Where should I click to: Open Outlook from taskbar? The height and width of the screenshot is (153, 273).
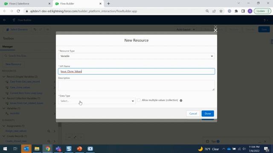click(x=26, y=149)
